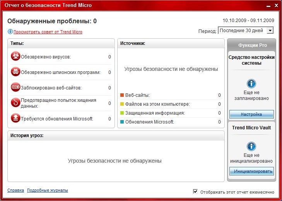Viewport: 282px width, 201px height.
Task: Open the Подробные журналы detailed logs link
Action: point(48,190)
